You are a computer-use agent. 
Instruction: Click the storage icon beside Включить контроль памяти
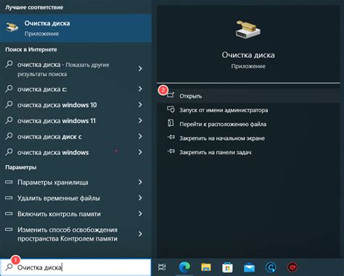pos(9,214)
